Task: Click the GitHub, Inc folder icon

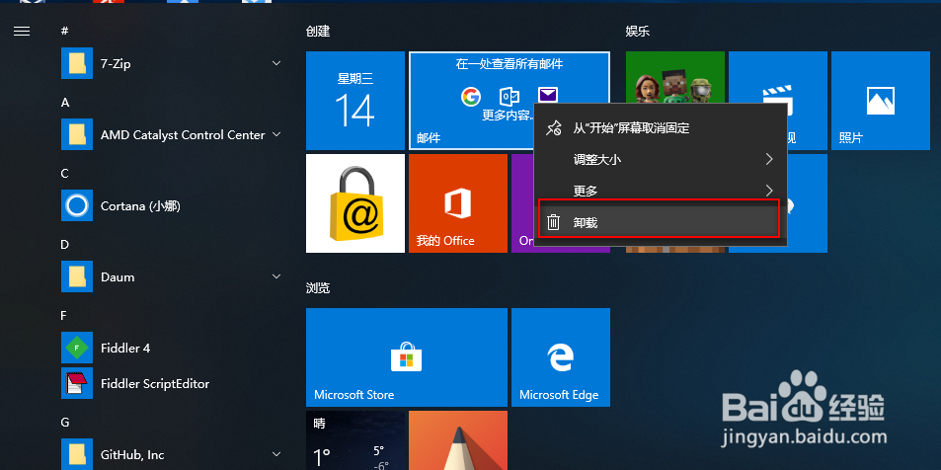Action: click(77, 454)
